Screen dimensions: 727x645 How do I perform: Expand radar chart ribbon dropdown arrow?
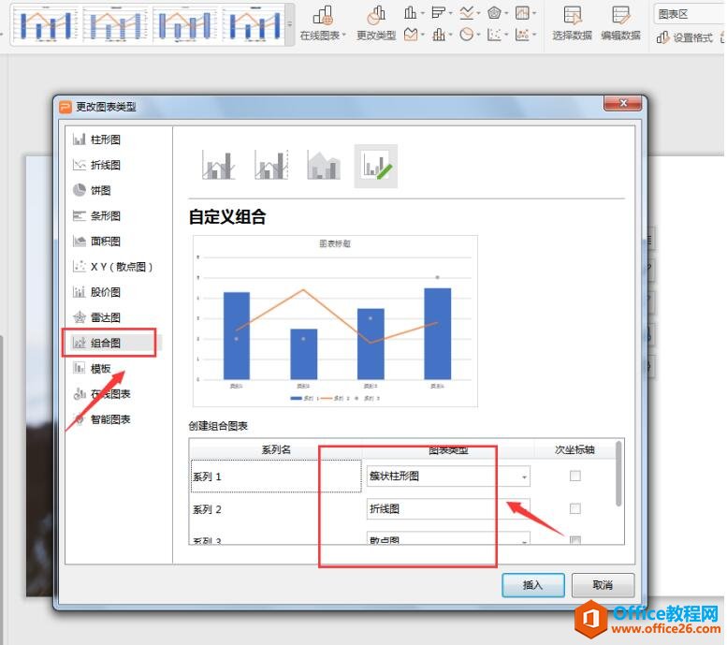click(506, 13)
